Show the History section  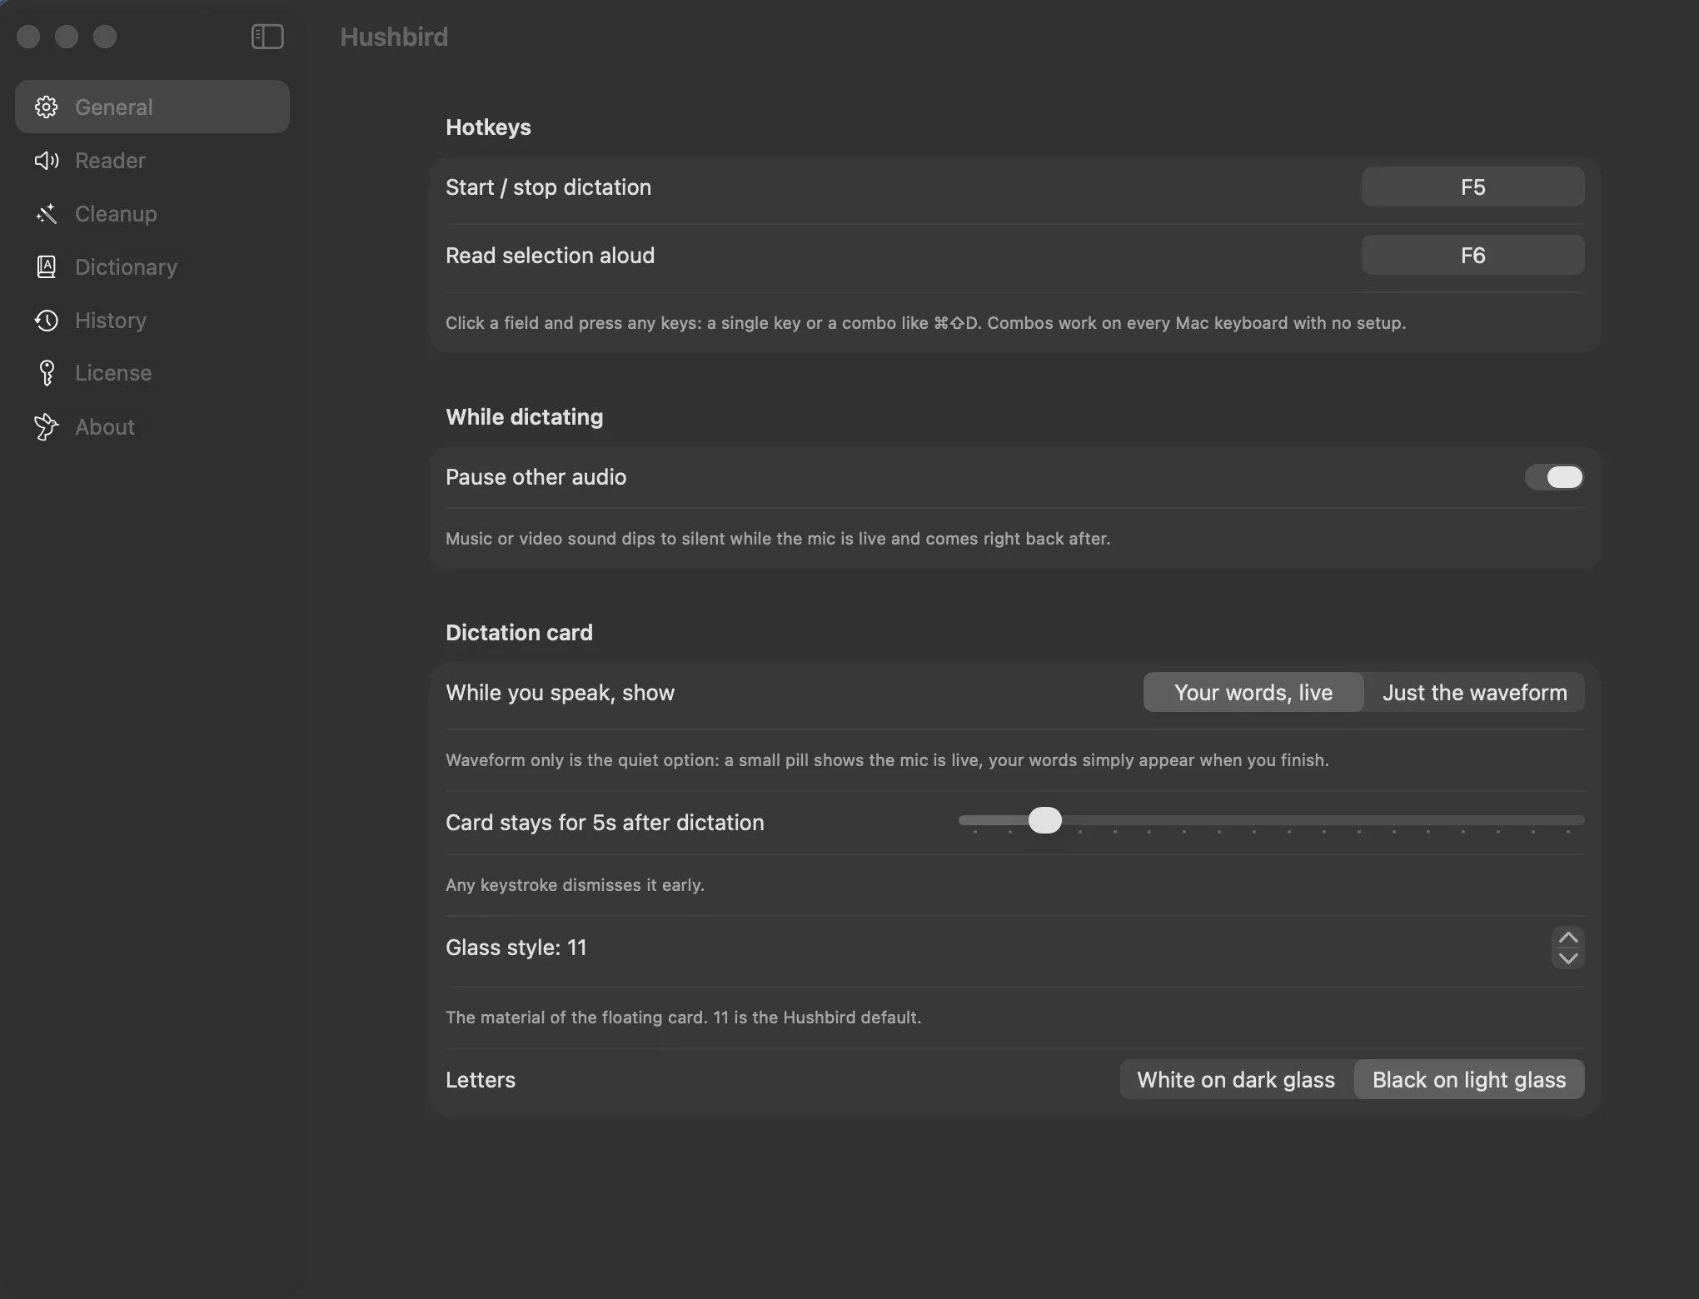[x=152, y=321]
